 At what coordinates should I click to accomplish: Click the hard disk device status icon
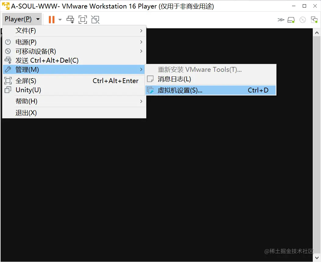click(291, 20)
